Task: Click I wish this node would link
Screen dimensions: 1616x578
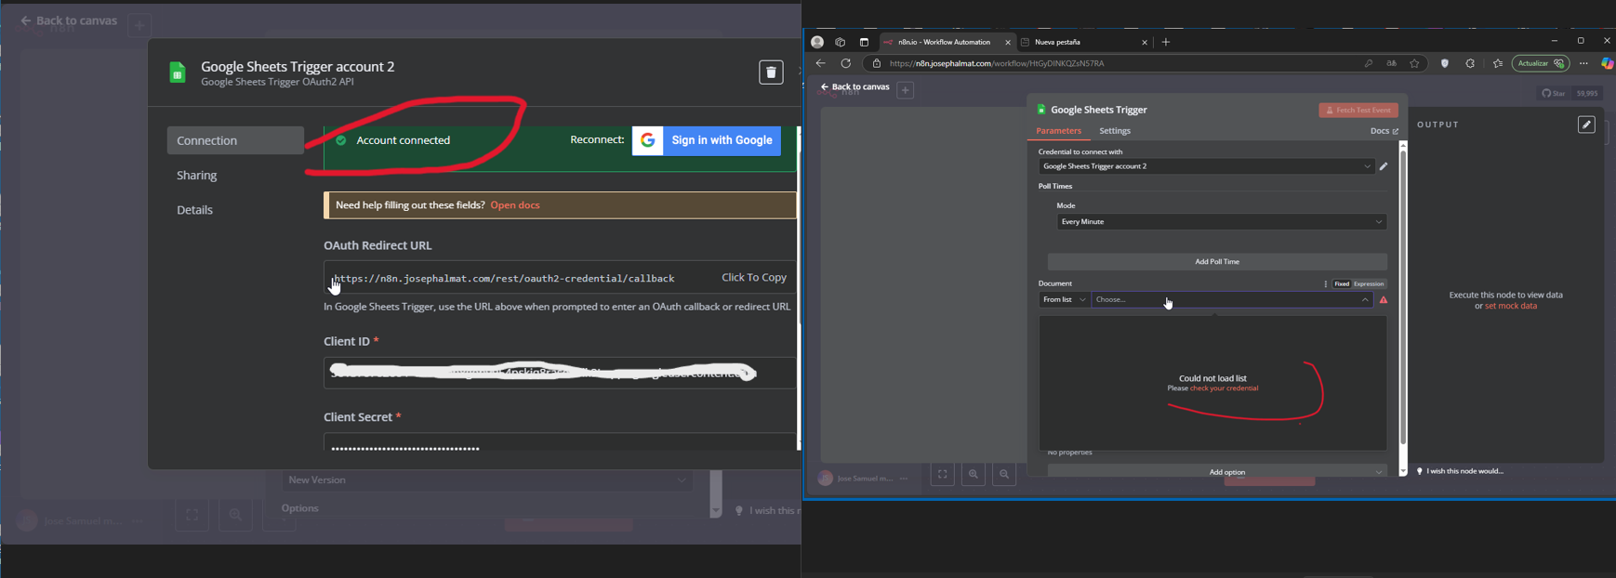Action: click(x=1464, y=471)
